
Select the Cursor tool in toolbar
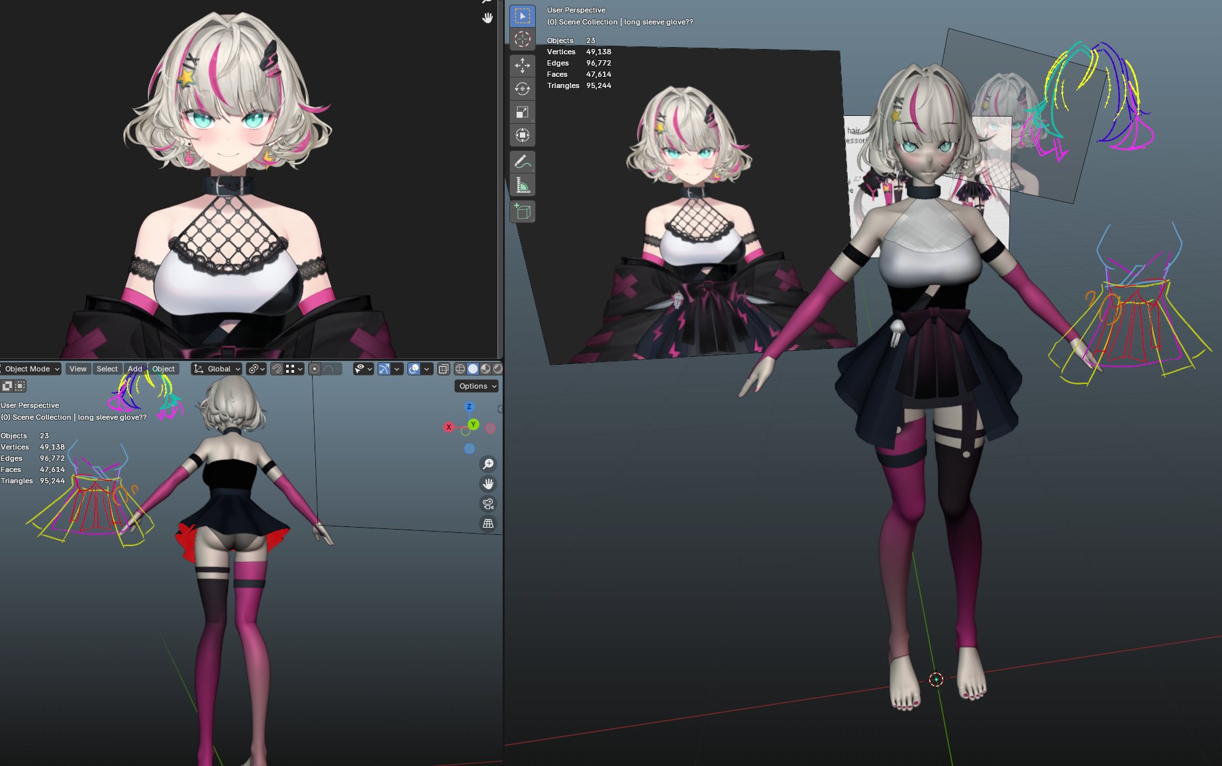(522, 39)
